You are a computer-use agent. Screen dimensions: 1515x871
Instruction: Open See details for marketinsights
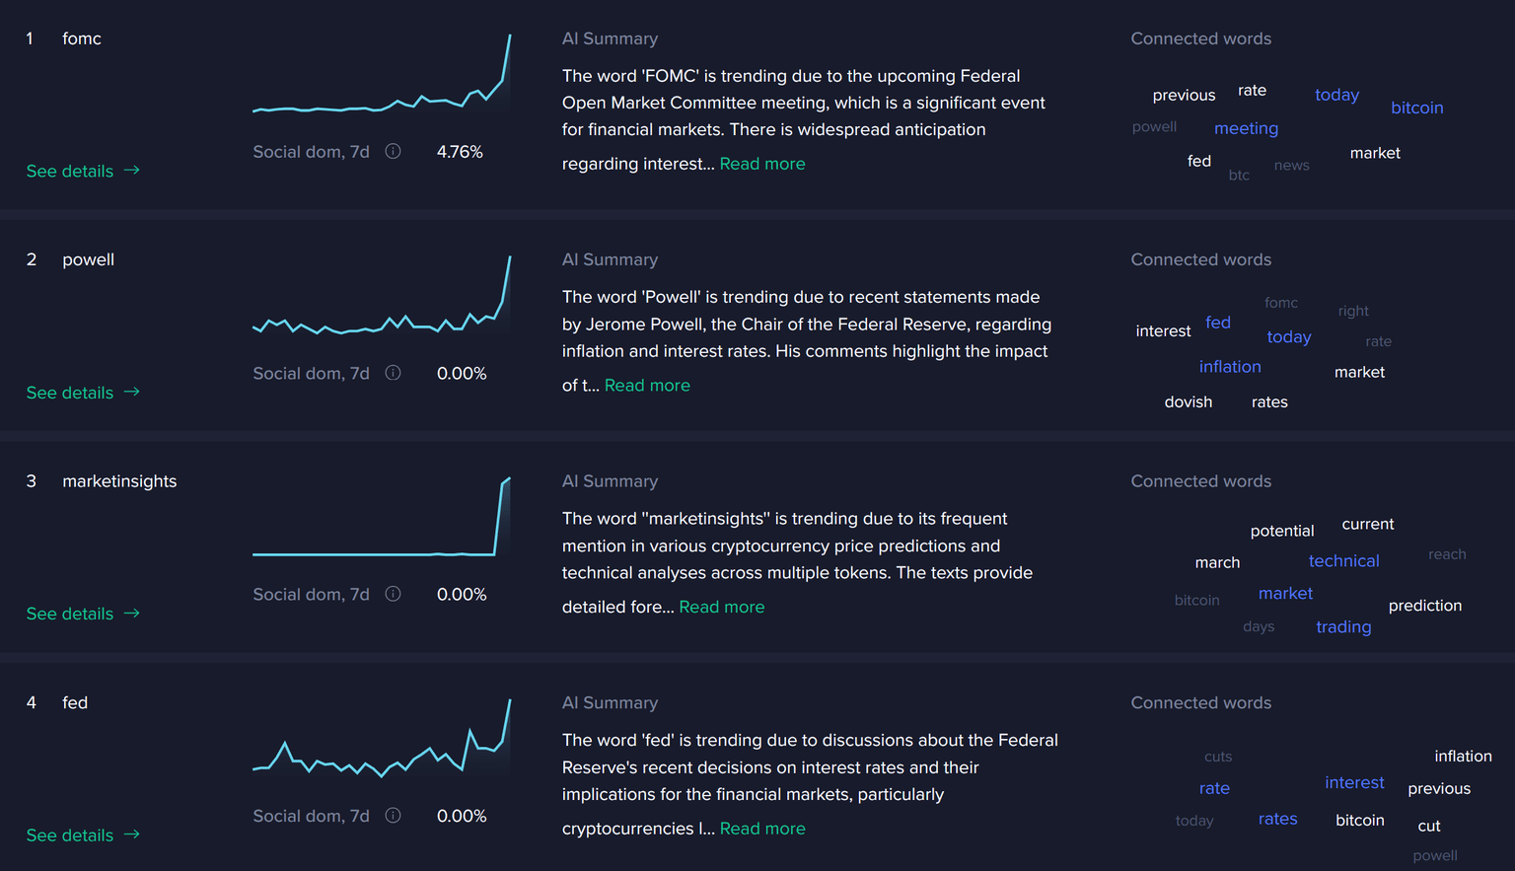83,614
